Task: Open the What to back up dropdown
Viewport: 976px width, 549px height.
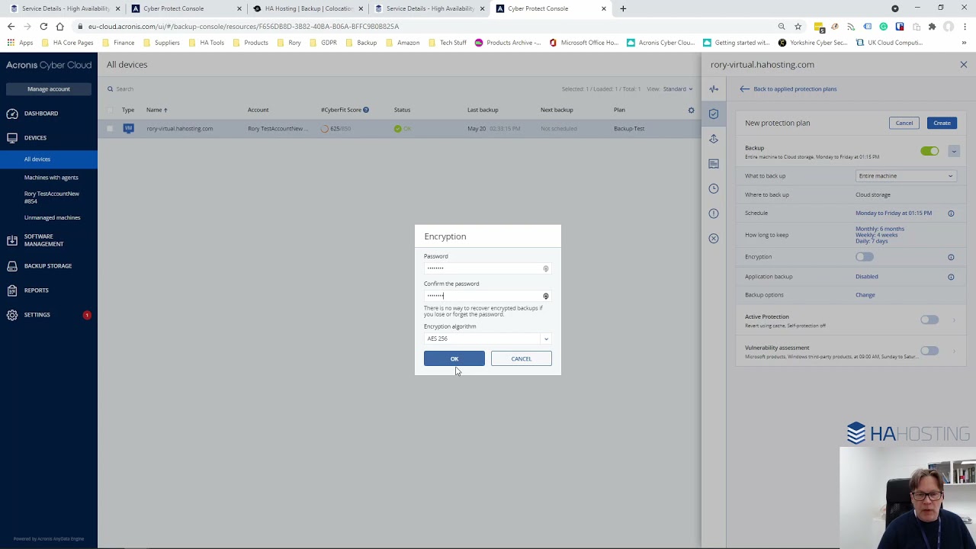Action: point(905,176)
